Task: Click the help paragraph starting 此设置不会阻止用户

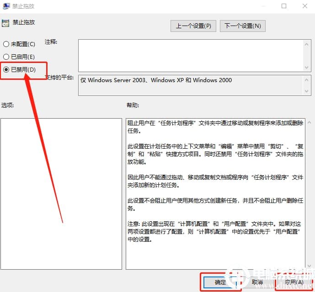Action: [215, 204]
